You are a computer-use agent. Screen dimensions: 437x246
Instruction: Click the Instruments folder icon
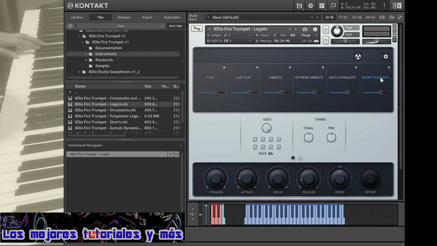(90, 54)
